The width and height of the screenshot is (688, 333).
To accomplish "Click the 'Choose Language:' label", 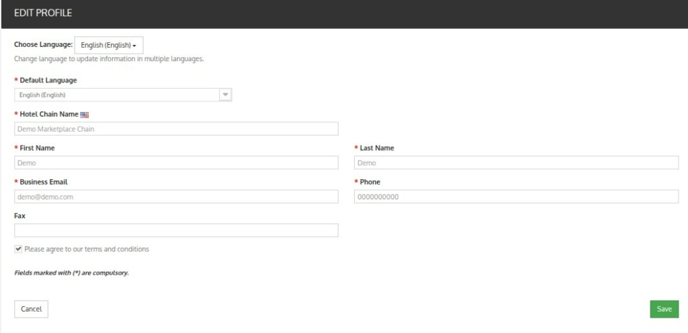I will tap(44, 44).
